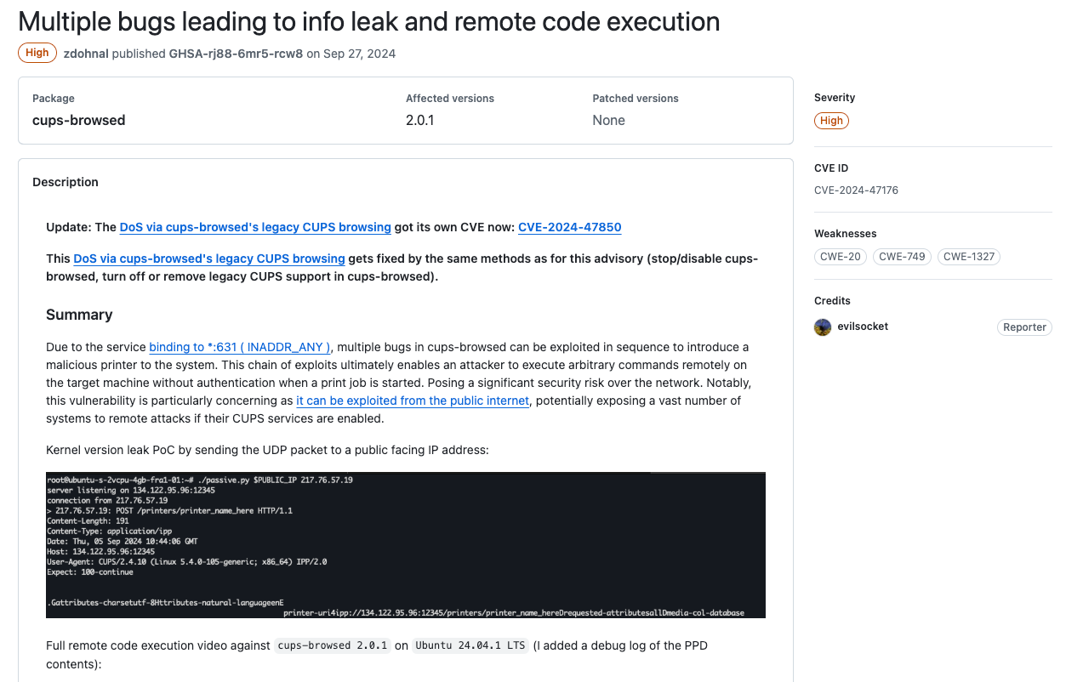Click the CVE-2024-47176 identifier text

tap(856, 190)
